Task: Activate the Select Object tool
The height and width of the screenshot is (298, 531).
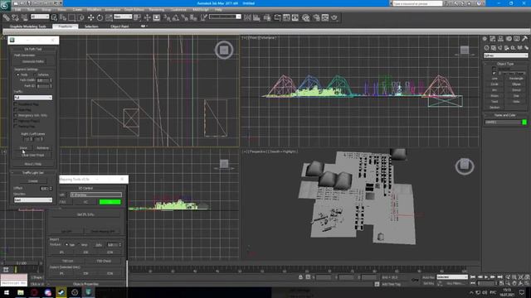Action: [x=54, y=17]
